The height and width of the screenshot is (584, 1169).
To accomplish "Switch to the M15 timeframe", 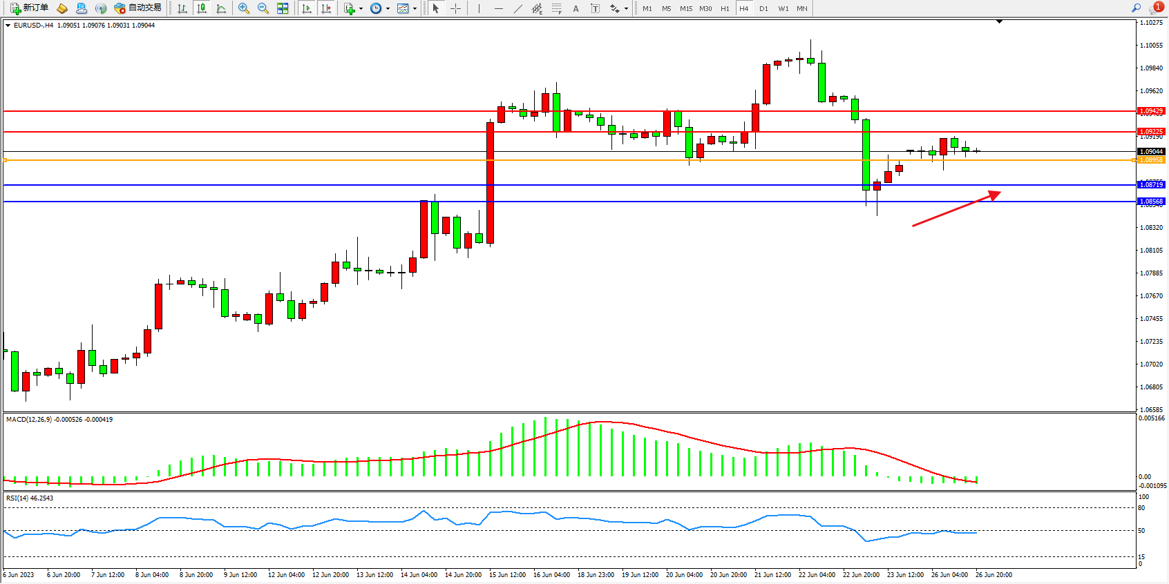I will pyautogui.click(x=685, y=8).
